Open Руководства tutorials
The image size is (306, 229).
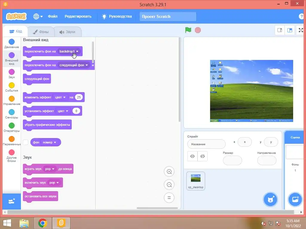pyautogui.click(x=117, y=16)
